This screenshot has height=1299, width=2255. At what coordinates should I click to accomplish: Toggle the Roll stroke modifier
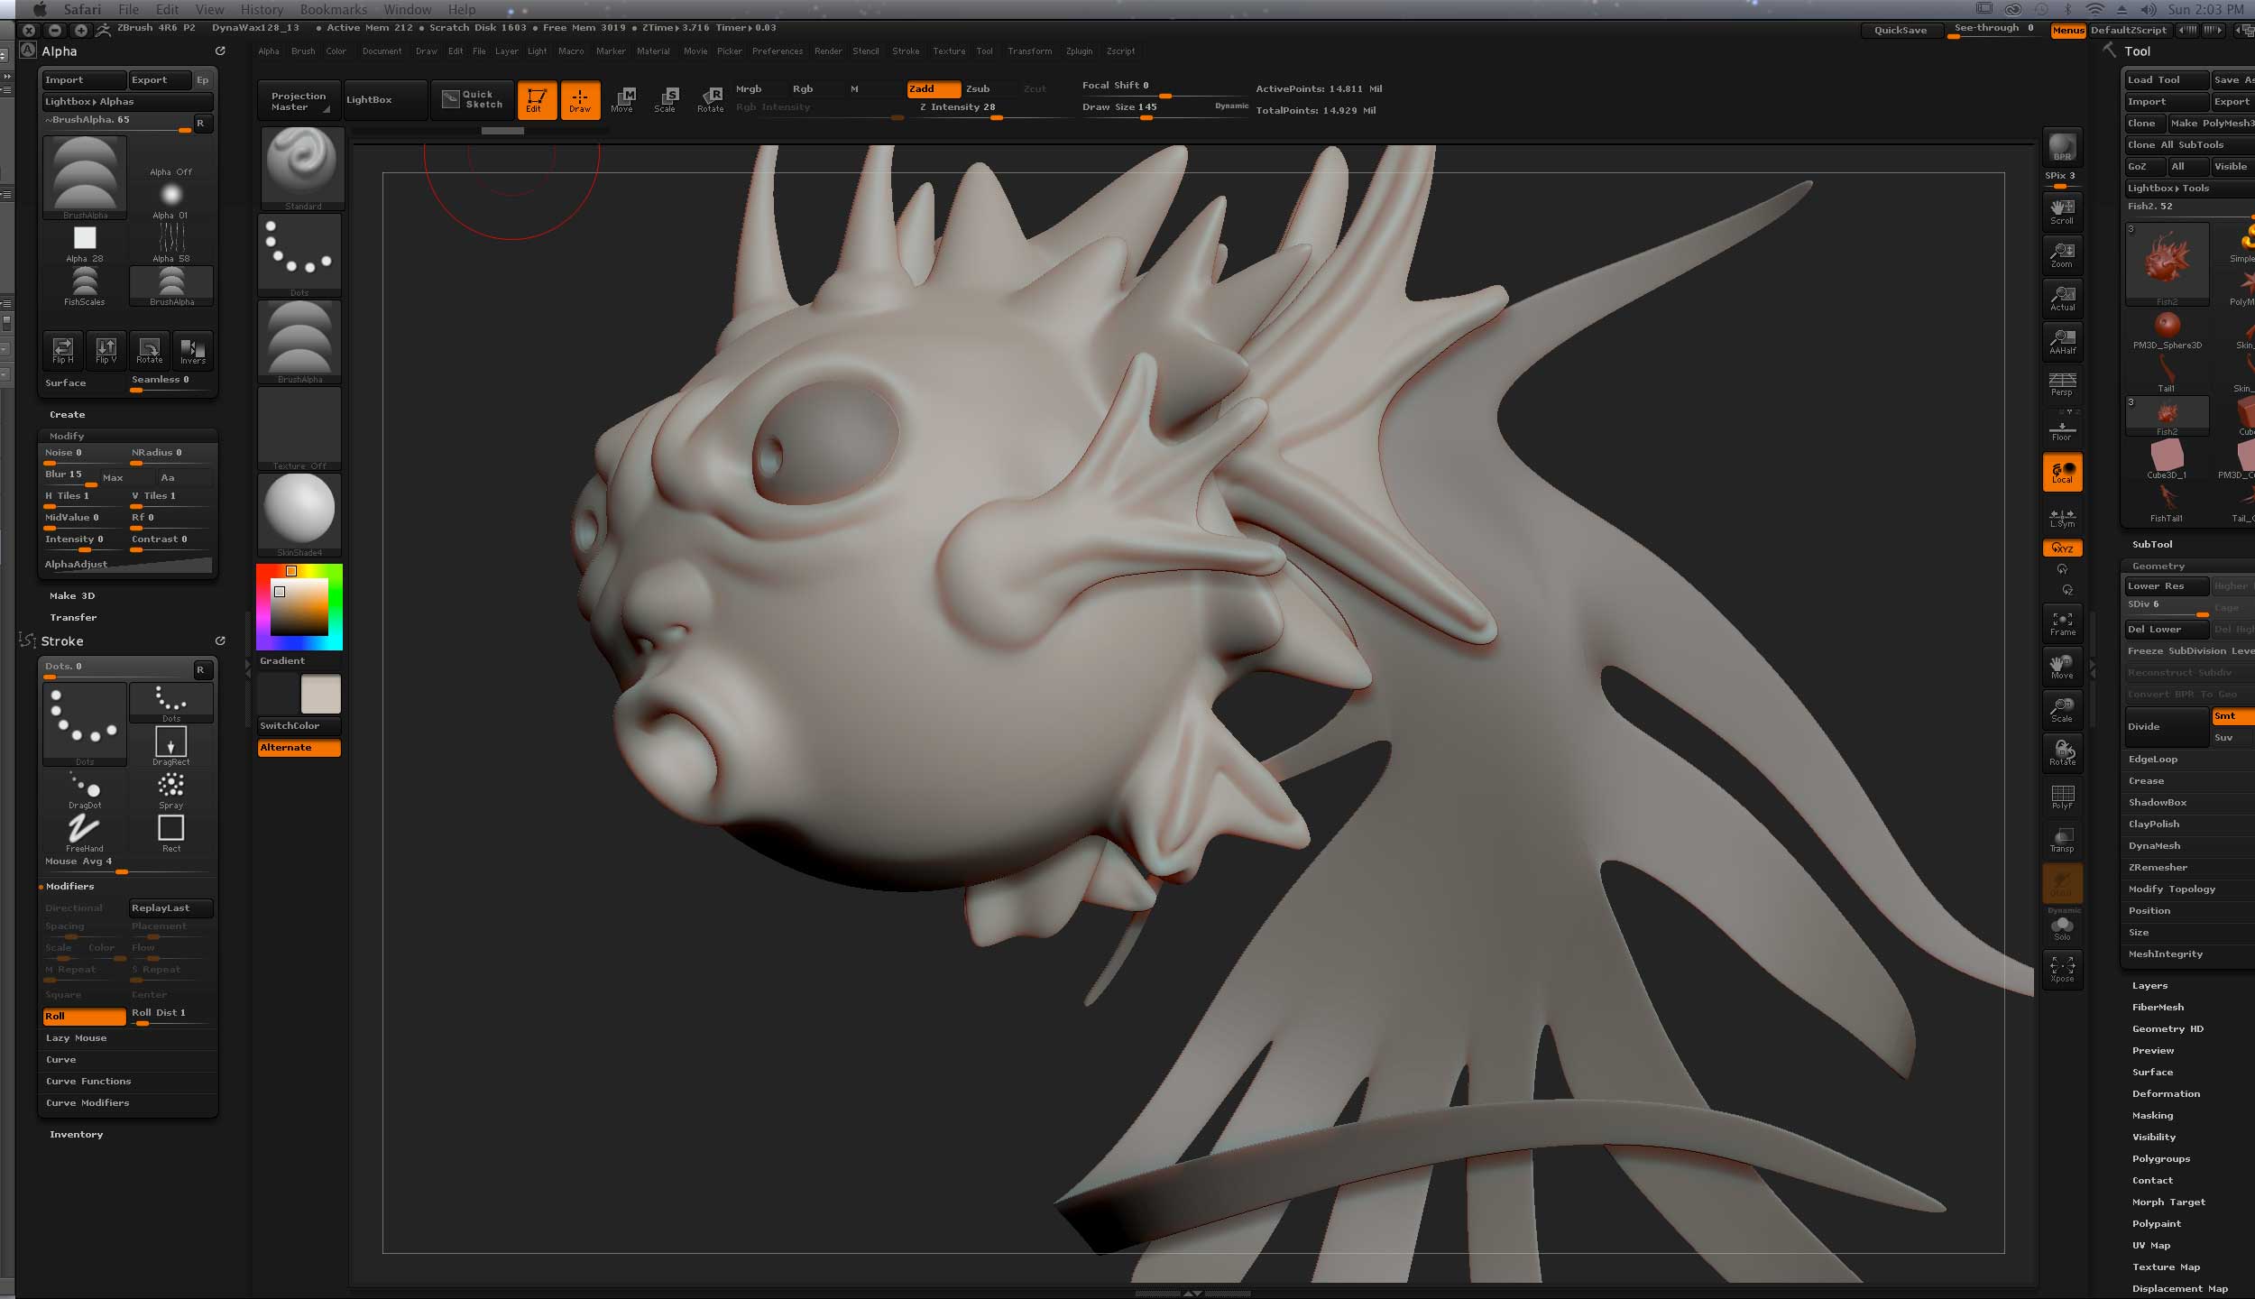[85, 1016]
